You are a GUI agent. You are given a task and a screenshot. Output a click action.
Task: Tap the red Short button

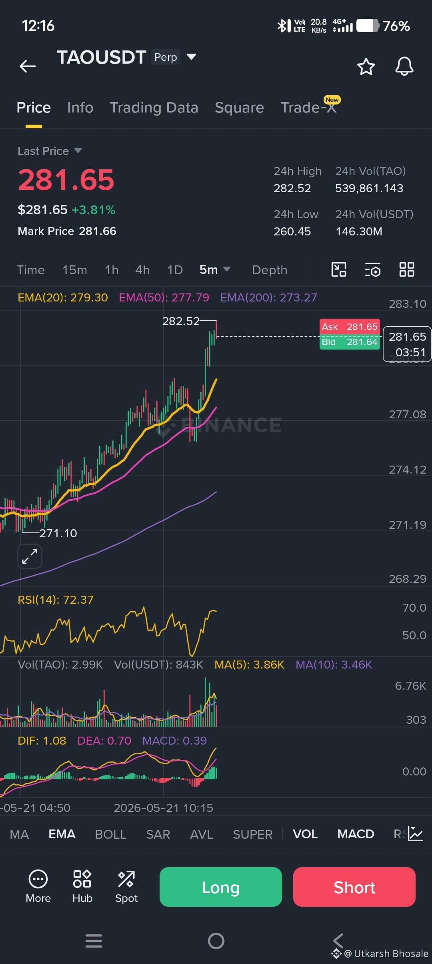[354, 887]
